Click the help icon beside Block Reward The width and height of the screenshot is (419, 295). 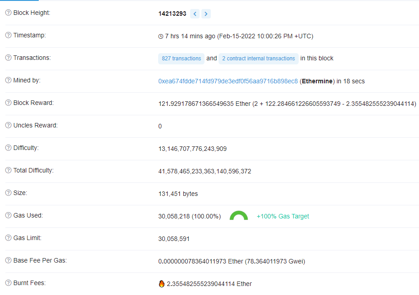(8, 103)
